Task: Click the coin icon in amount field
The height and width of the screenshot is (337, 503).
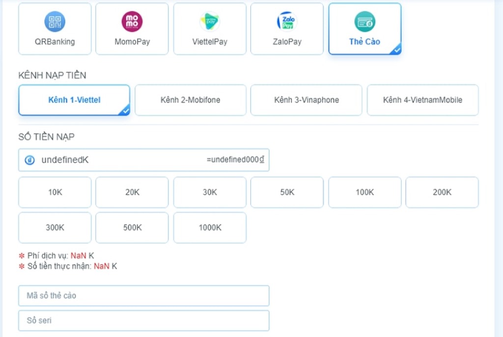Action: point(29,160)
